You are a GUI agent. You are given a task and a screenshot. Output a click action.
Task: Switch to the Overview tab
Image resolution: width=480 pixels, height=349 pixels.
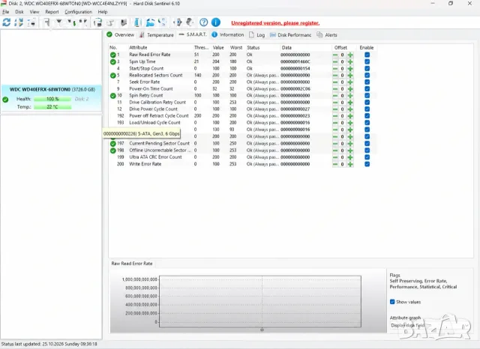pos(121,35)
